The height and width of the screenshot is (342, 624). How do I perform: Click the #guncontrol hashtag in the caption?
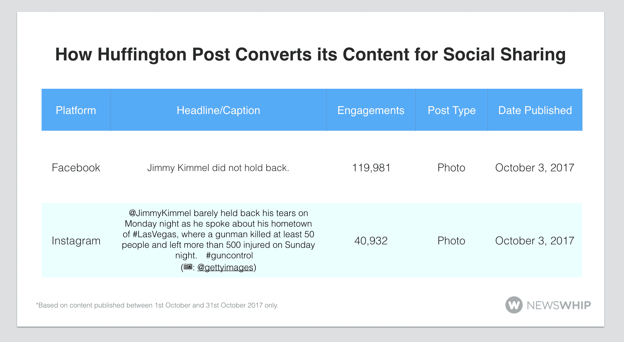229,255
